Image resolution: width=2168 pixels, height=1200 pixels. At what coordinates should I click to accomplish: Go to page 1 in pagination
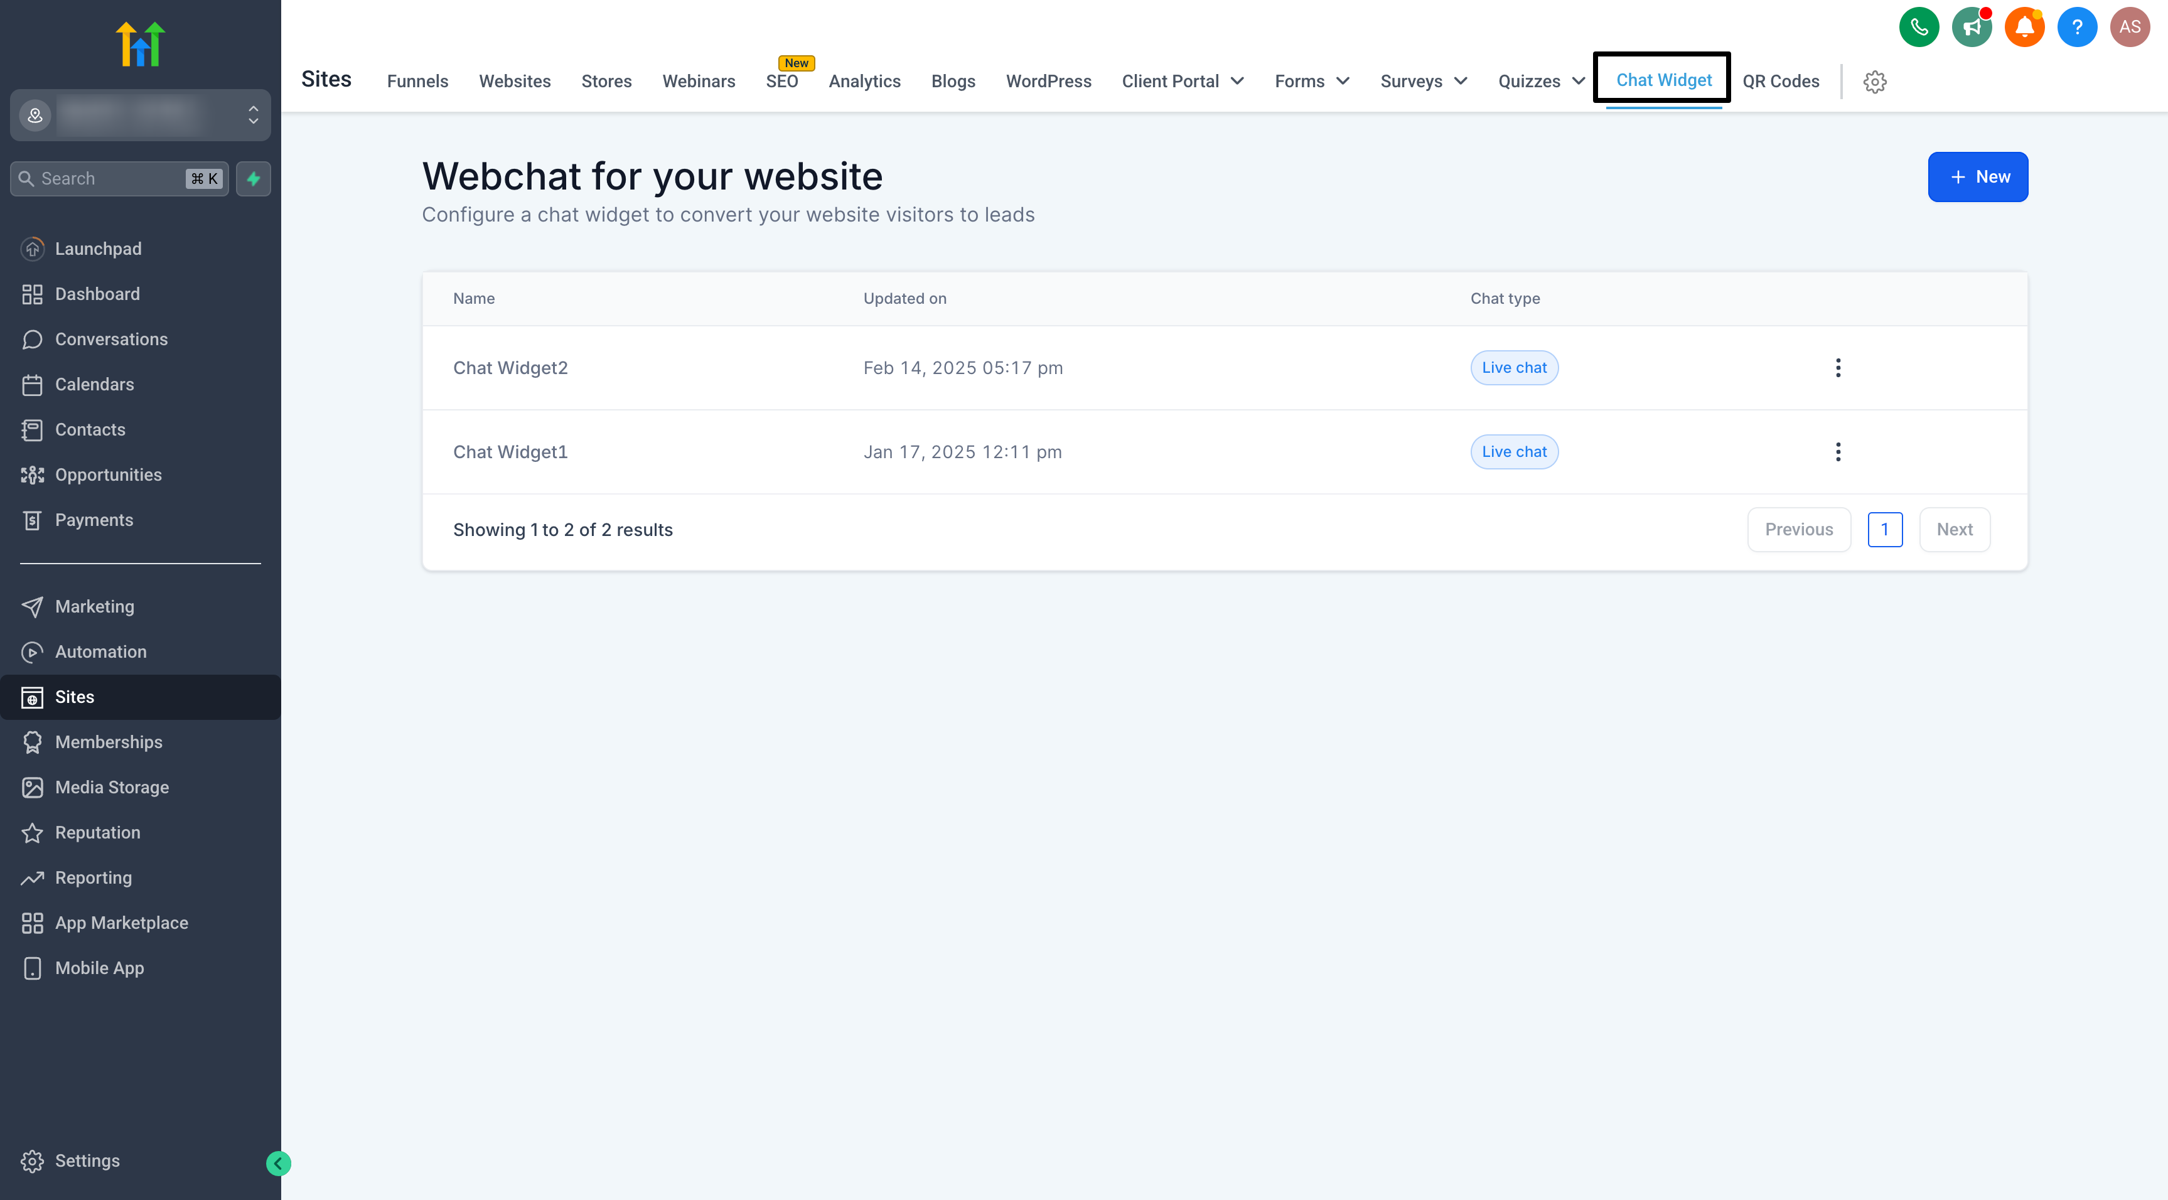(1884, 529)
